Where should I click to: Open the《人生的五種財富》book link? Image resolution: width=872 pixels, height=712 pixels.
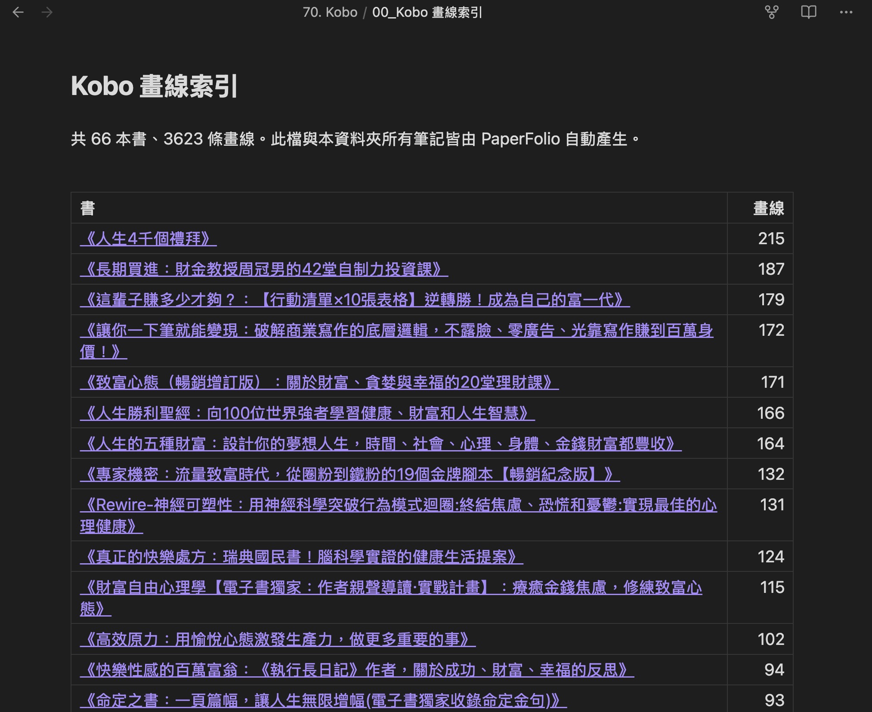(381, 444)
